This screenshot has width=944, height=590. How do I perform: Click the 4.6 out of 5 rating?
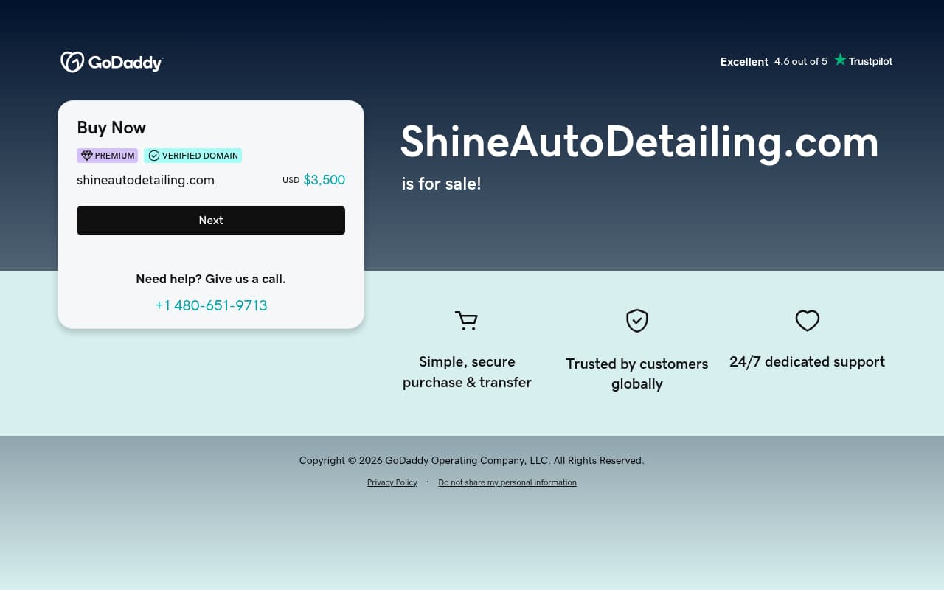[x=801, y=61]
